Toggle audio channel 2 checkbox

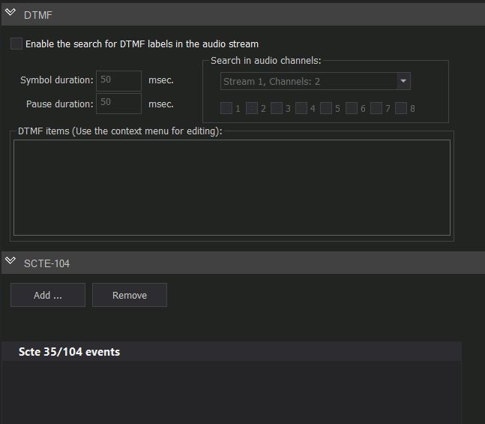[251, 108]
